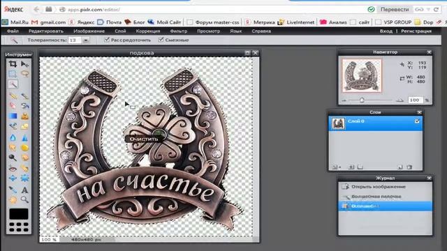Click the Вход link
447x251 pixels.
point(386,31)
